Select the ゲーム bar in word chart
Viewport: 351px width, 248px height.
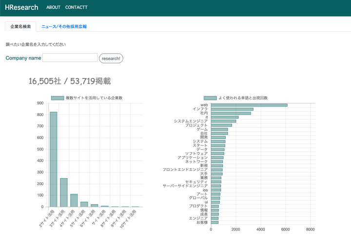[x=219, y=129]
